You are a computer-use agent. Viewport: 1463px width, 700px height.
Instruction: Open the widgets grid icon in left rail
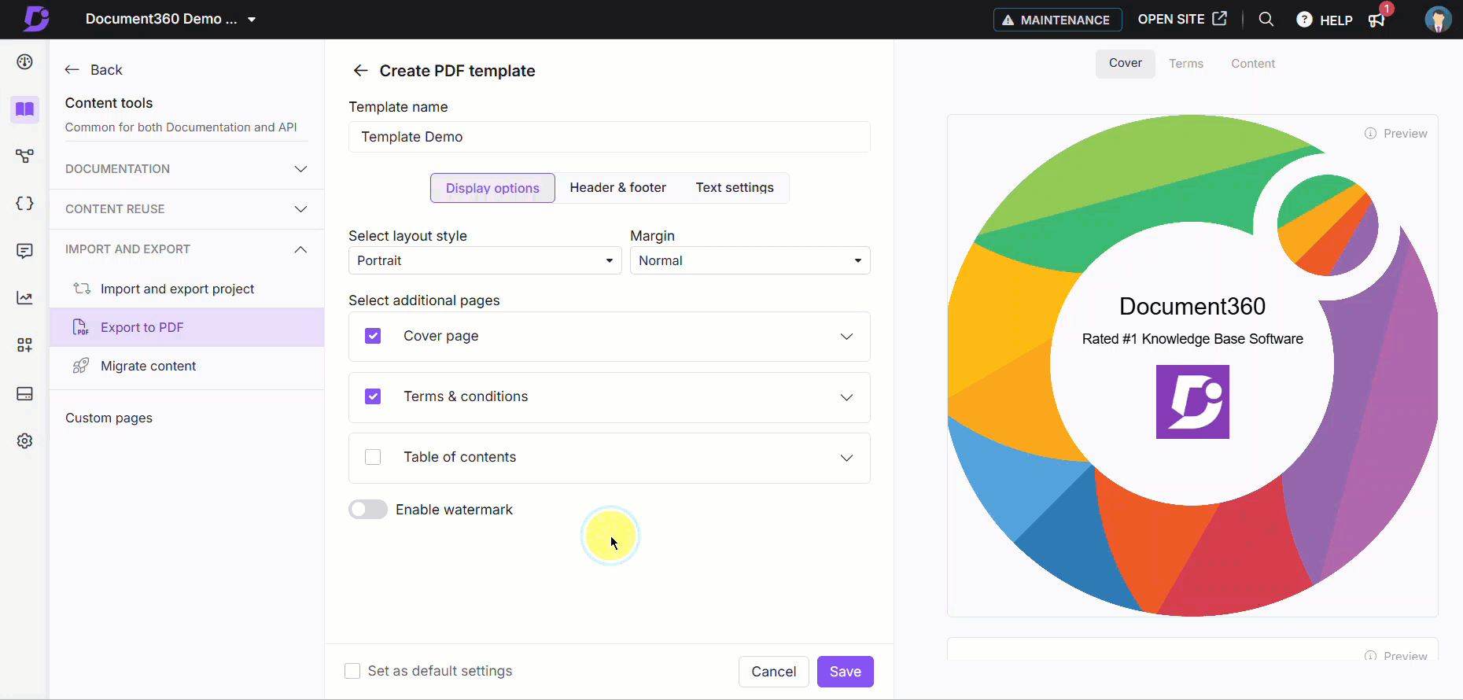25,345
